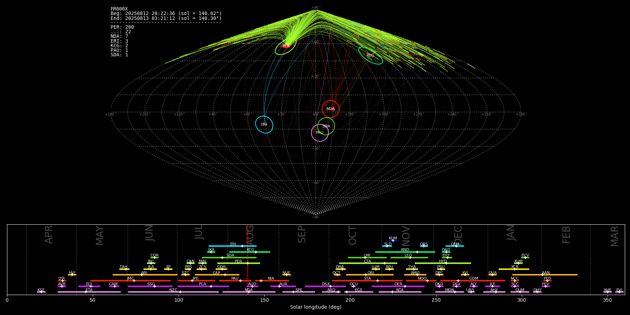
Task: Click the +90 latitude label on the sky map
Action: [315, 8]
